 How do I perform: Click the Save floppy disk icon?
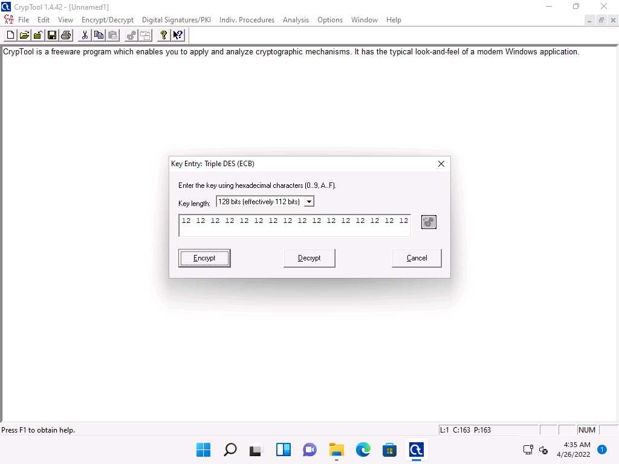pos(52,35)
